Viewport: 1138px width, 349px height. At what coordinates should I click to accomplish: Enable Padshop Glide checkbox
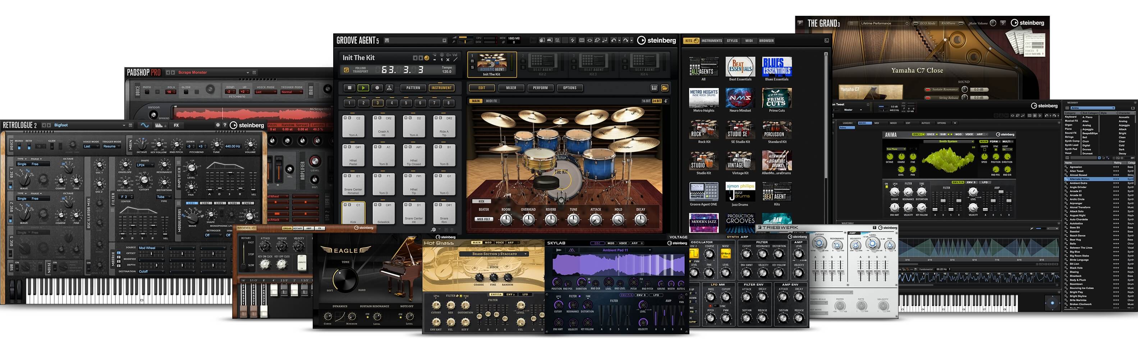click(186, 92)
